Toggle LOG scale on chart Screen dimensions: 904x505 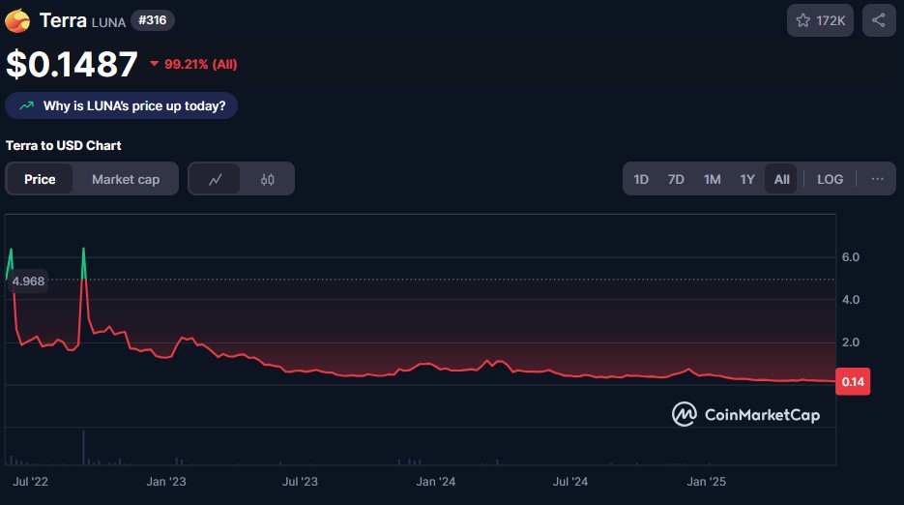pos(830,179)
